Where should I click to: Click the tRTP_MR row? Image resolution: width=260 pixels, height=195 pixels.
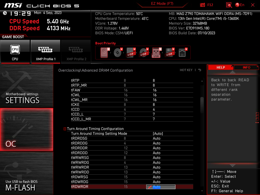pos(132,85)
